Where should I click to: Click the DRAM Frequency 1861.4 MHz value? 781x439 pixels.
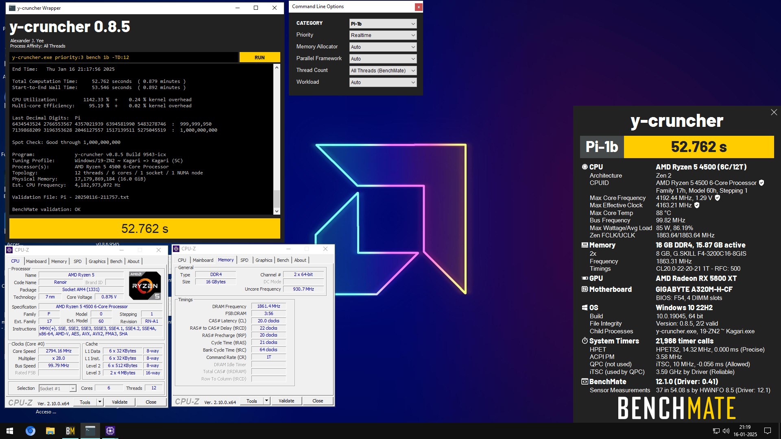268,306
